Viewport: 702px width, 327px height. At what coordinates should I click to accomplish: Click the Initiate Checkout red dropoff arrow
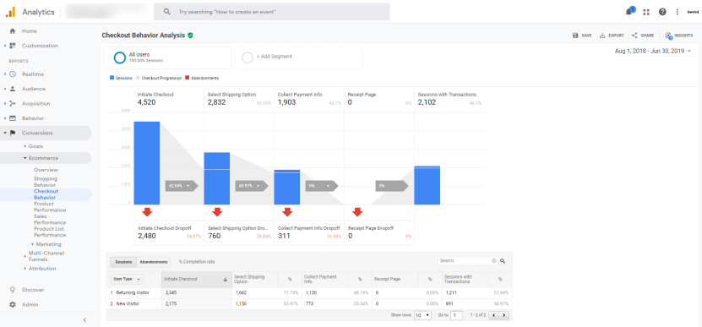coord(147,212)
